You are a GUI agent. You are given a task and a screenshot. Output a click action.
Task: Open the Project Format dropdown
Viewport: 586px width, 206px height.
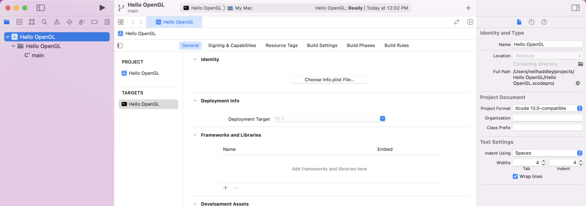coord(547,109)
